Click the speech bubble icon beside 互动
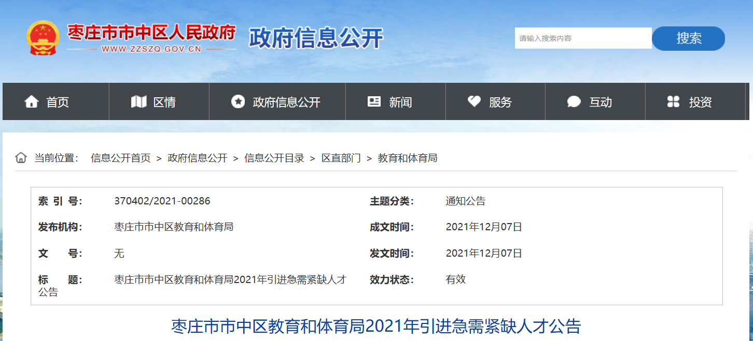 point(574,101)
